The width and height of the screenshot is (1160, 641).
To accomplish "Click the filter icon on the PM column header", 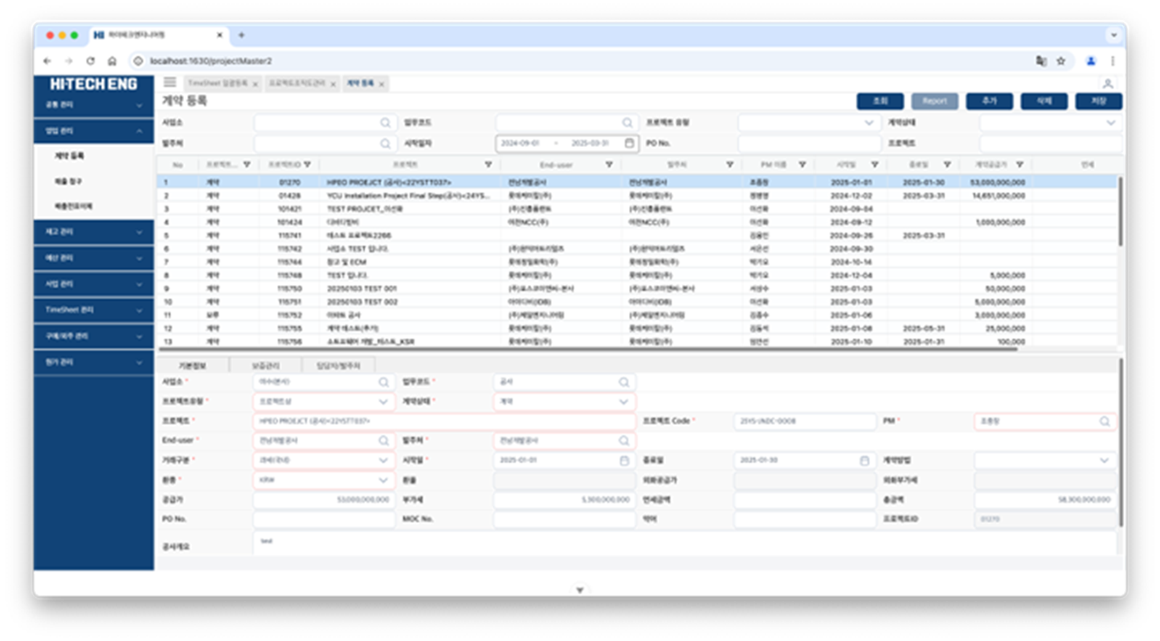I will 802,164.
